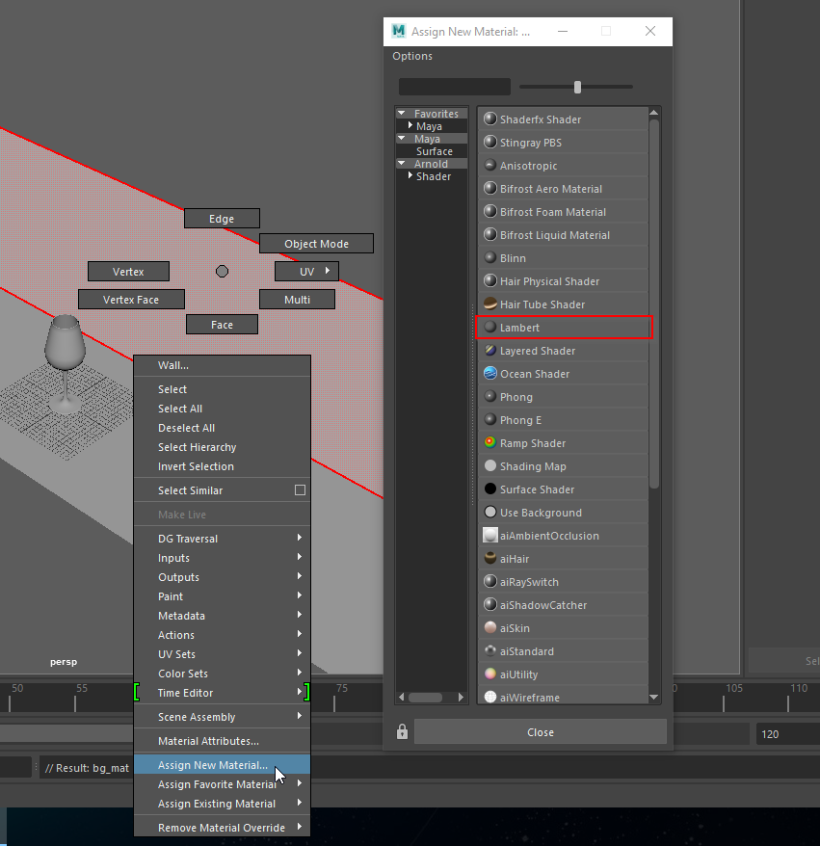Choose Vertex Face component mode
This screenshot has width=820, height=846.
tap(131, 300)
